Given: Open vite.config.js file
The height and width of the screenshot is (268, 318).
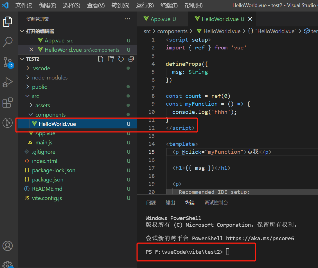Looking at the screenshot, I should (x=78, y=198).
